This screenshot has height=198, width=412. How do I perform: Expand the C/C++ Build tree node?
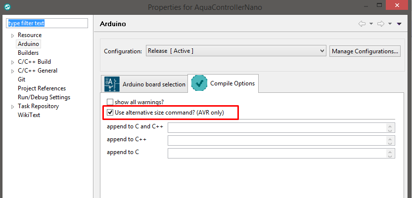tap(13, 62)
